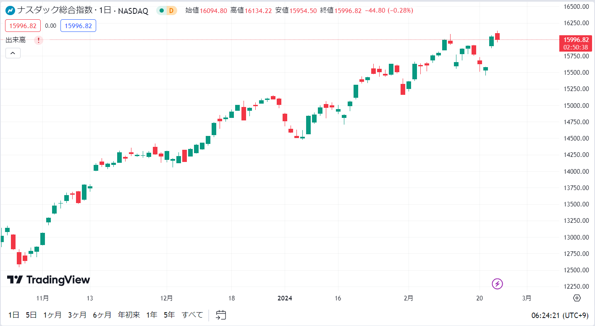Click the 3月 label on time axis
The height and width of the screenshot is (326, 595).
[527, 298]
